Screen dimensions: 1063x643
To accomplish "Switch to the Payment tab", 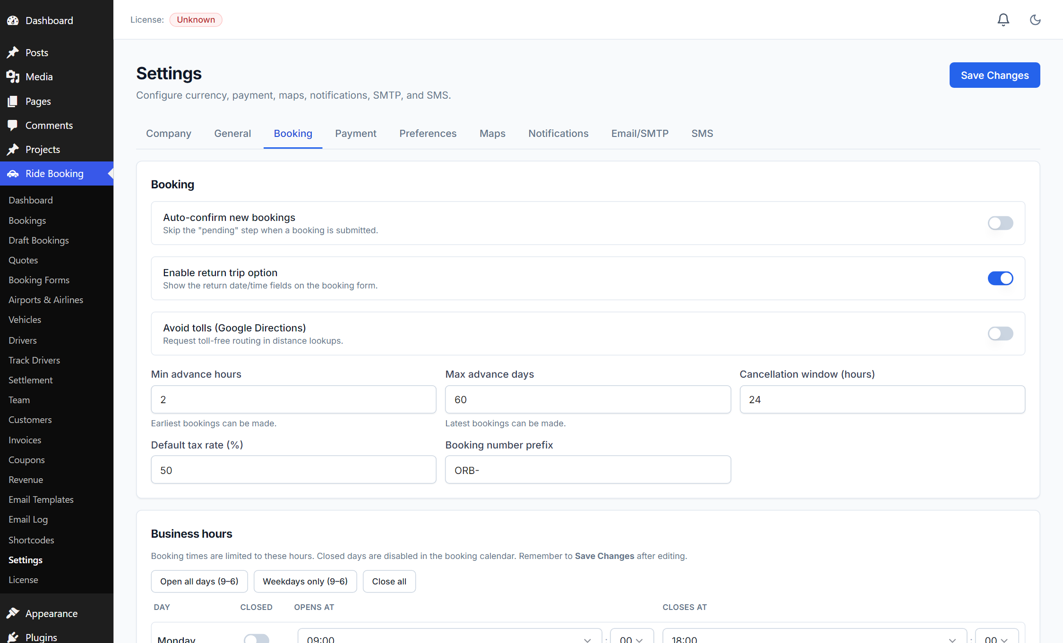I will (356, 134).
